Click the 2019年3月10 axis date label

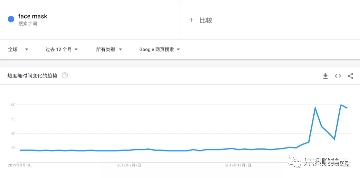click(20, 165)
